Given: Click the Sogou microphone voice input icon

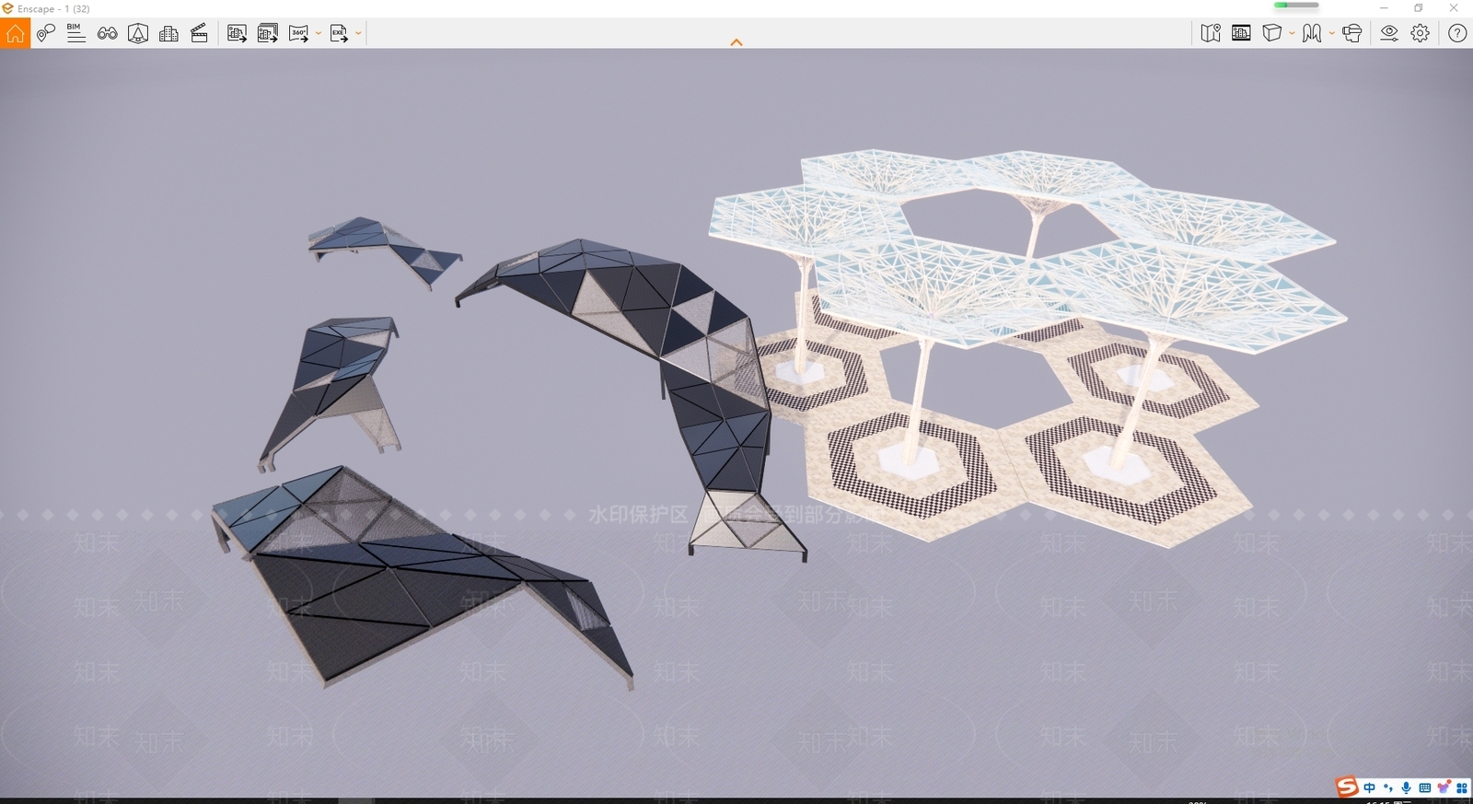Looking at the screenshot, I should point(1406,788).
